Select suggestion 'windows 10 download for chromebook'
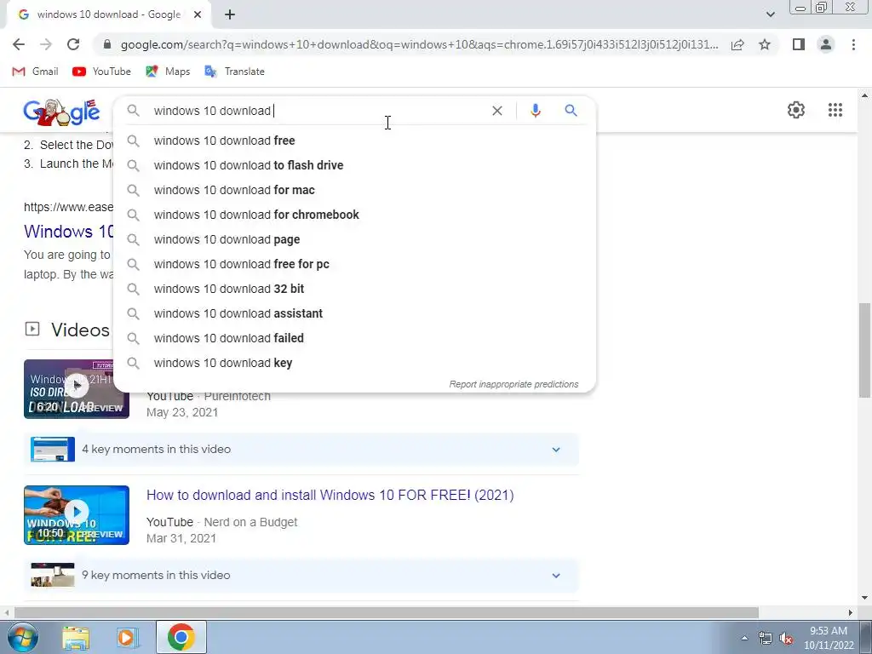 pos(355,215)
